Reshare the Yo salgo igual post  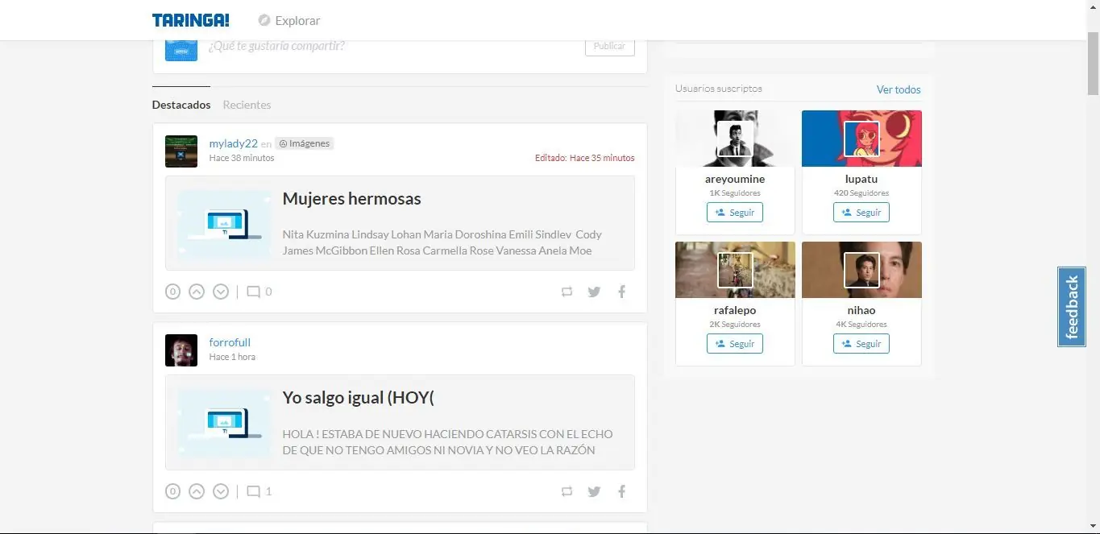[567, 491]
